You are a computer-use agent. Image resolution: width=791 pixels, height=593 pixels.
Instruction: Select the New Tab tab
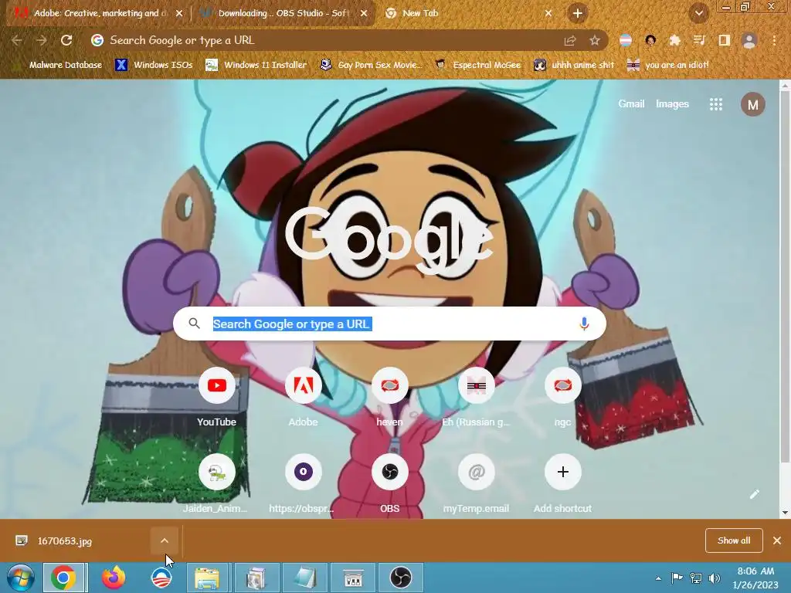[x=469, y=13]
